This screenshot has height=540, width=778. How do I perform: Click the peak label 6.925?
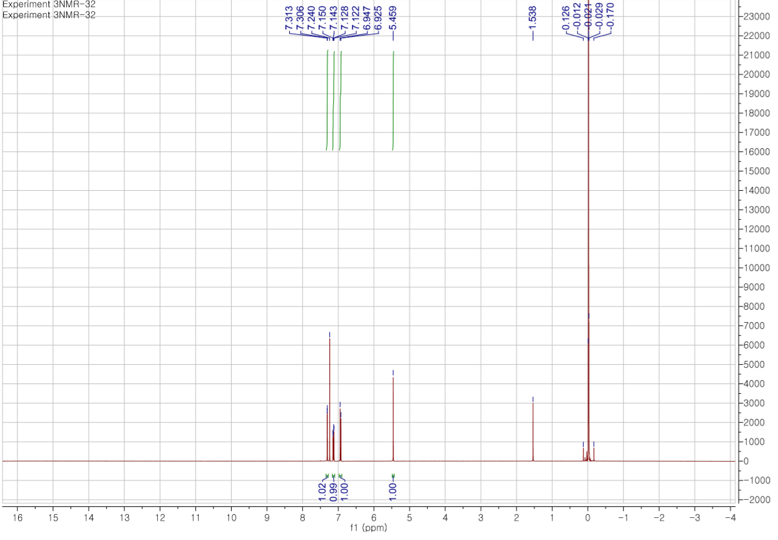pos(377,18)
